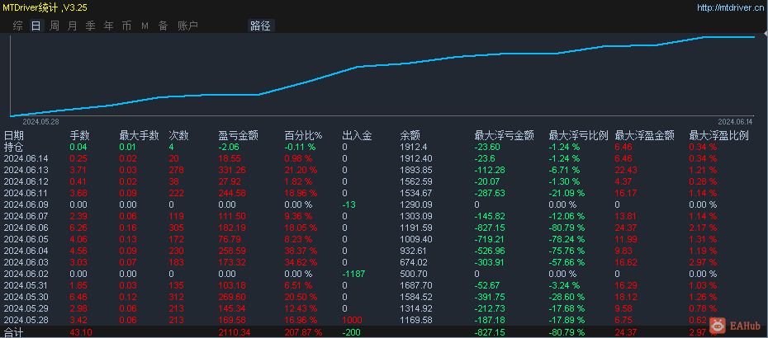Screen dimensions: 768x338
Task: Click the 盈亏金额 column header
Action: [239, 136]
